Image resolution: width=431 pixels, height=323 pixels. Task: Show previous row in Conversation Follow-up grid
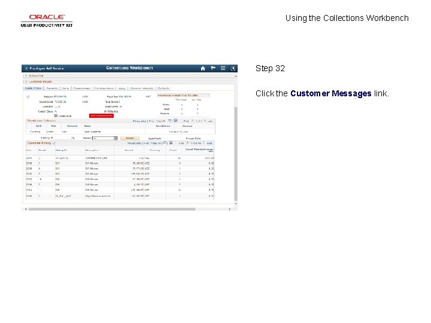pyautogui.click(x=192, y=121)
